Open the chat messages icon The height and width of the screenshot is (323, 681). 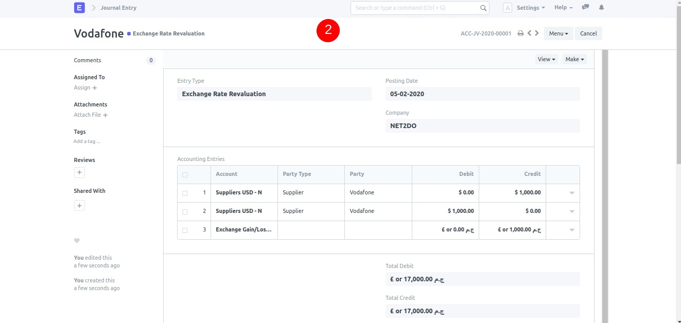(585, 8)
